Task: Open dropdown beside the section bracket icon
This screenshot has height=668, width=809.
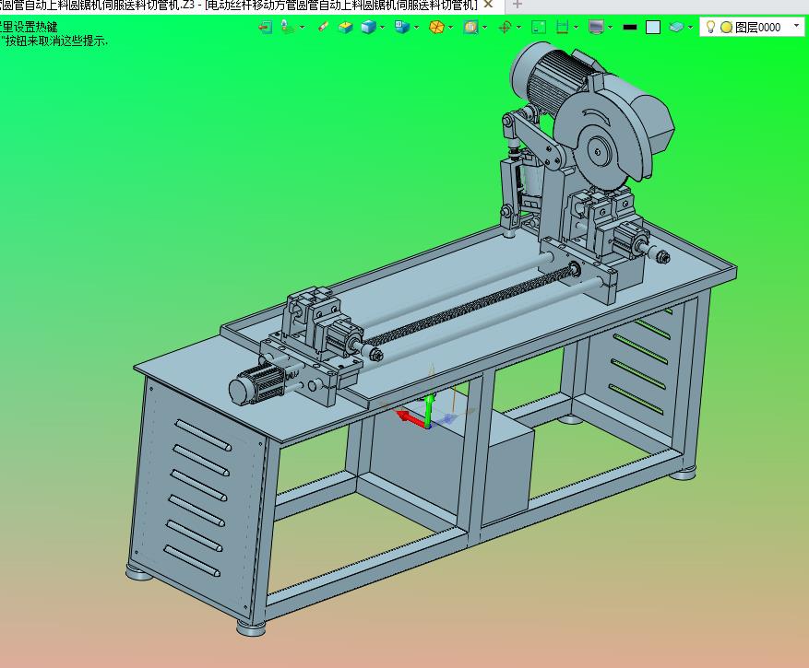Action: (577, 28)
